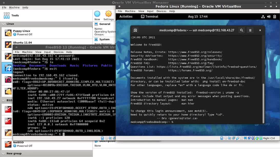This screenshot has height=157, width=280.
Task: Click audio indicator in FreeBSD status bar
Action: click(x=110, y=138)
